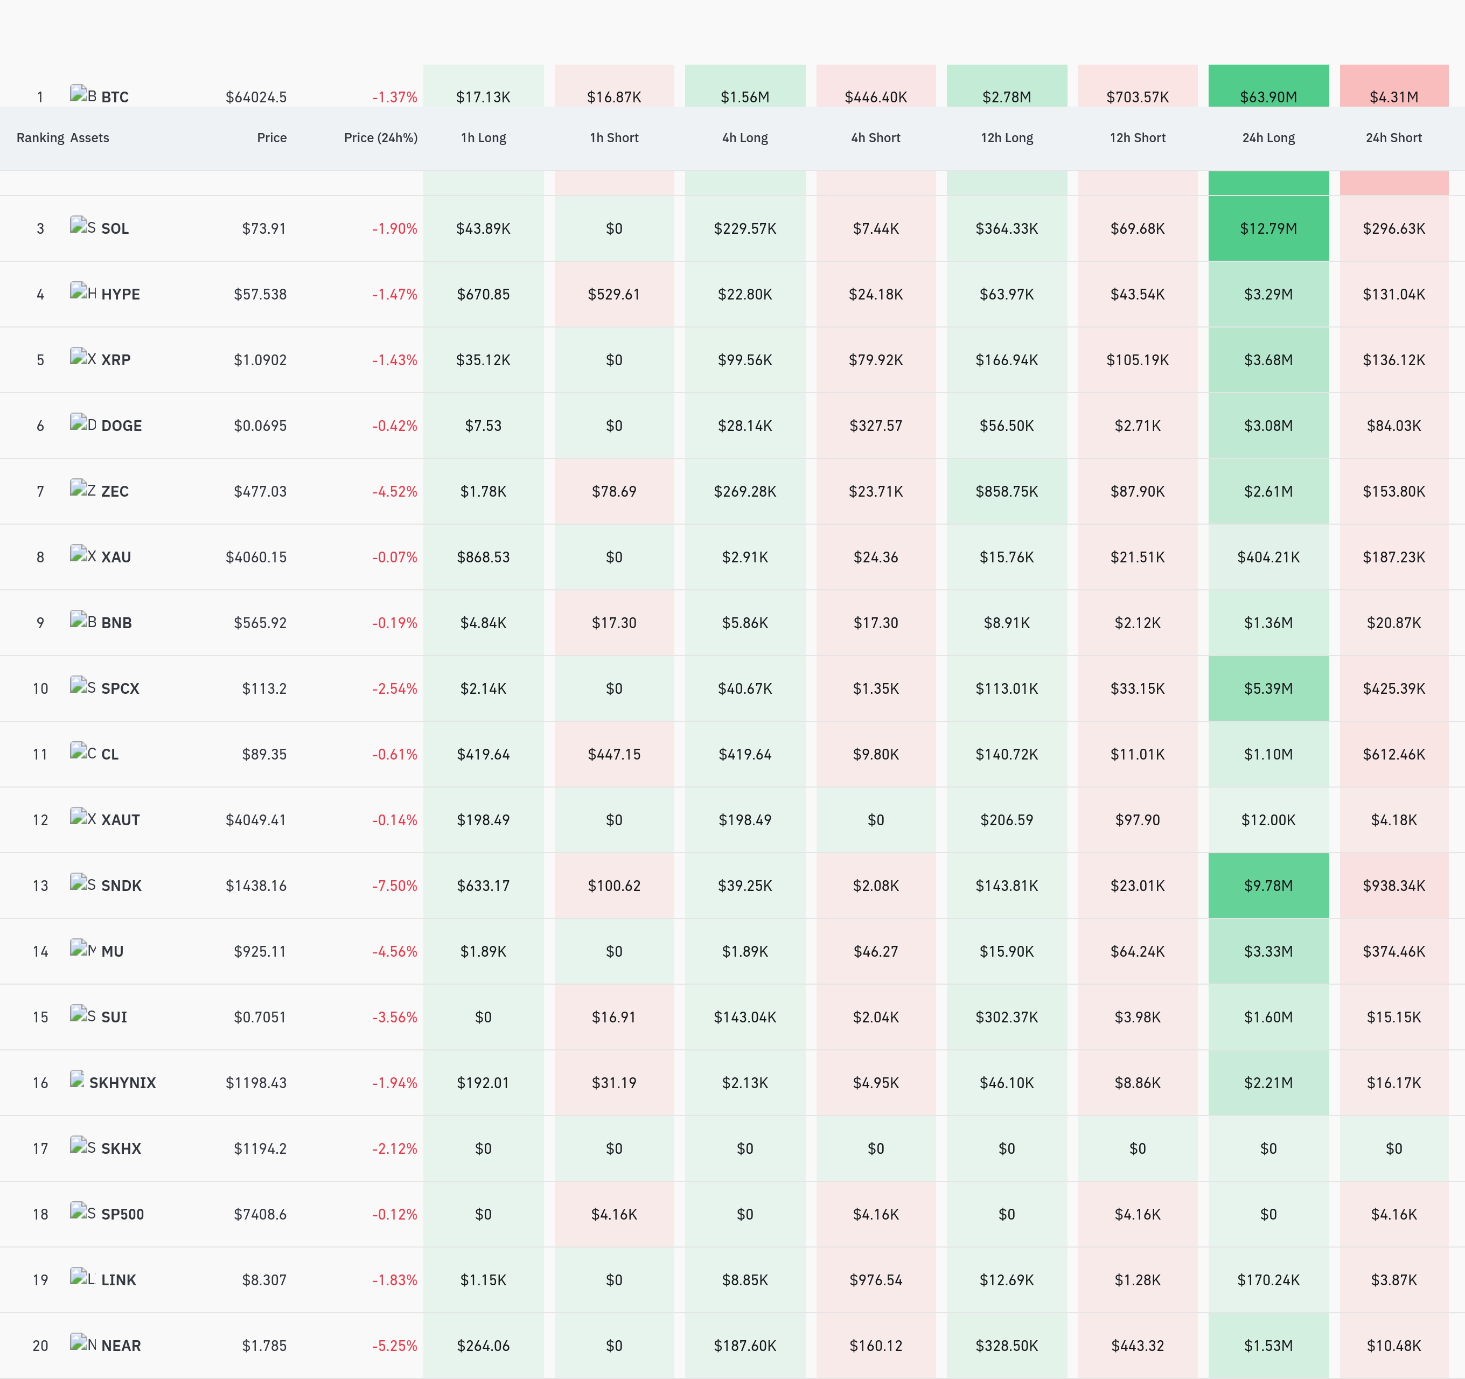The width and height of the screenshot is (1465, 1379).
Task: Click XAU's $4060.15 price value
Action: point(256,557)
